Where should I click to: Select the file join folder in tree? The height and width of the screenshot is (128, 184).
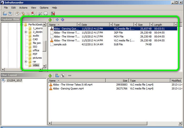[x=37, y=43]
